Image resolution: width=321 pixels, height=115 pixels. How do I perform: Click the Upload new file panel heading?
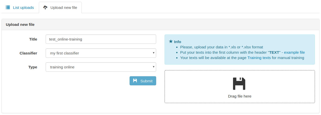20,25
